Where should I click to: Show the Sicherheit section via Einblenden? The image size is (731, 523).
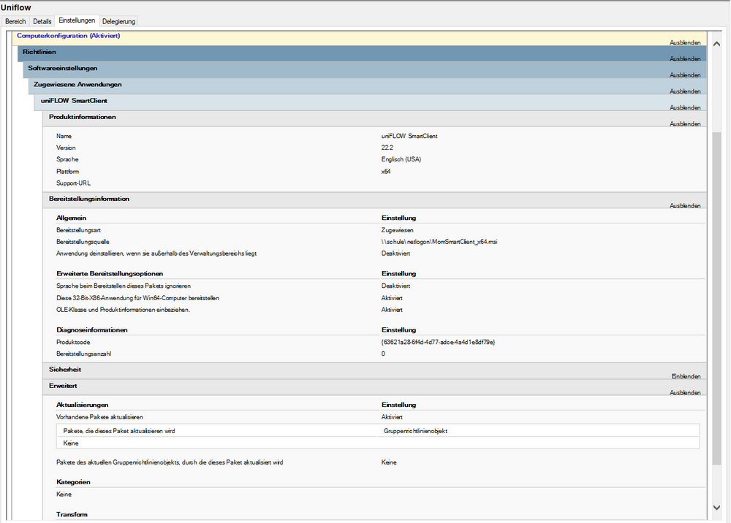click(x=686, y=376)
